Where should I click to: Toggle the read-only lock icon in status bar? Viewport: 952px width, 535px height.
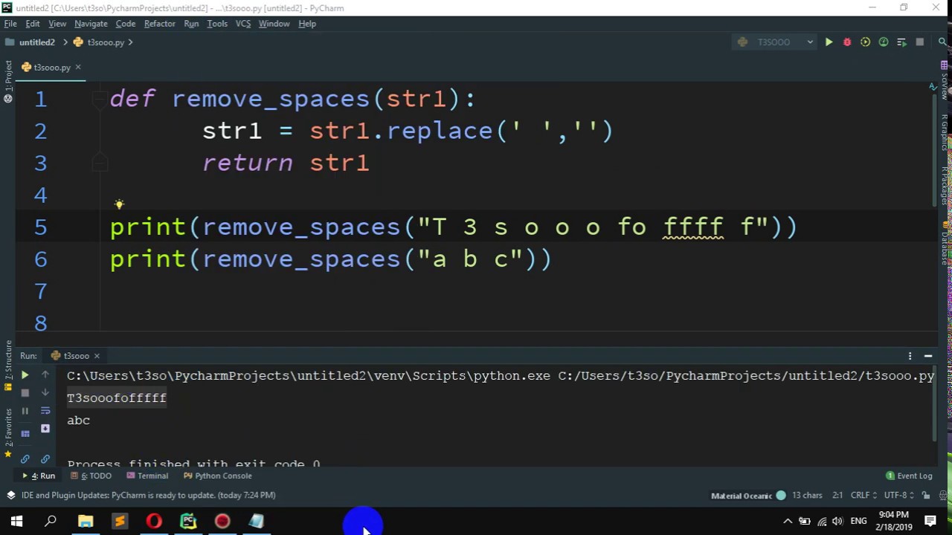926,496
